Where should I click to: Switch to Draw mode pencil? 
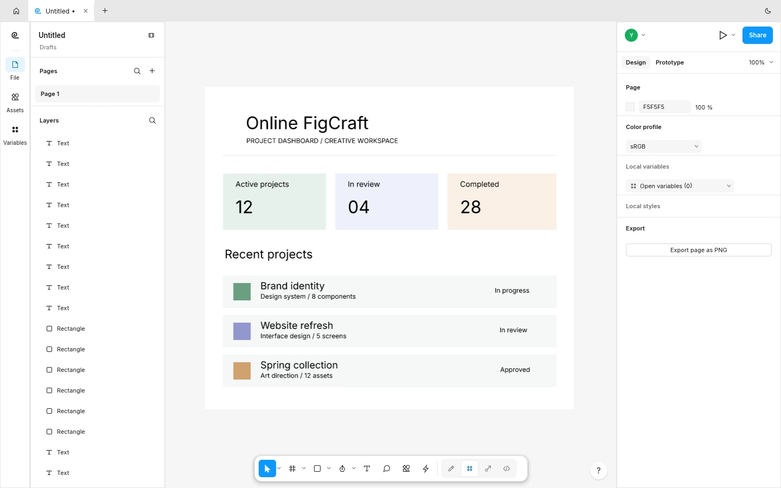[x=451, y=468]
